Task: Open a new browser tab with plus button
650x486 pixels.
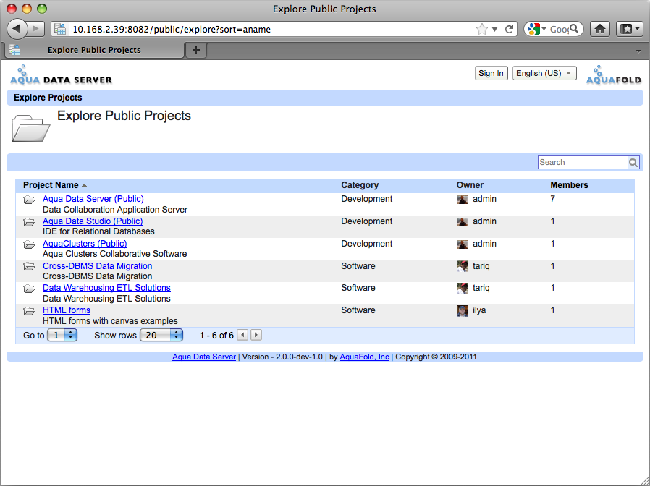Action: 195,50
